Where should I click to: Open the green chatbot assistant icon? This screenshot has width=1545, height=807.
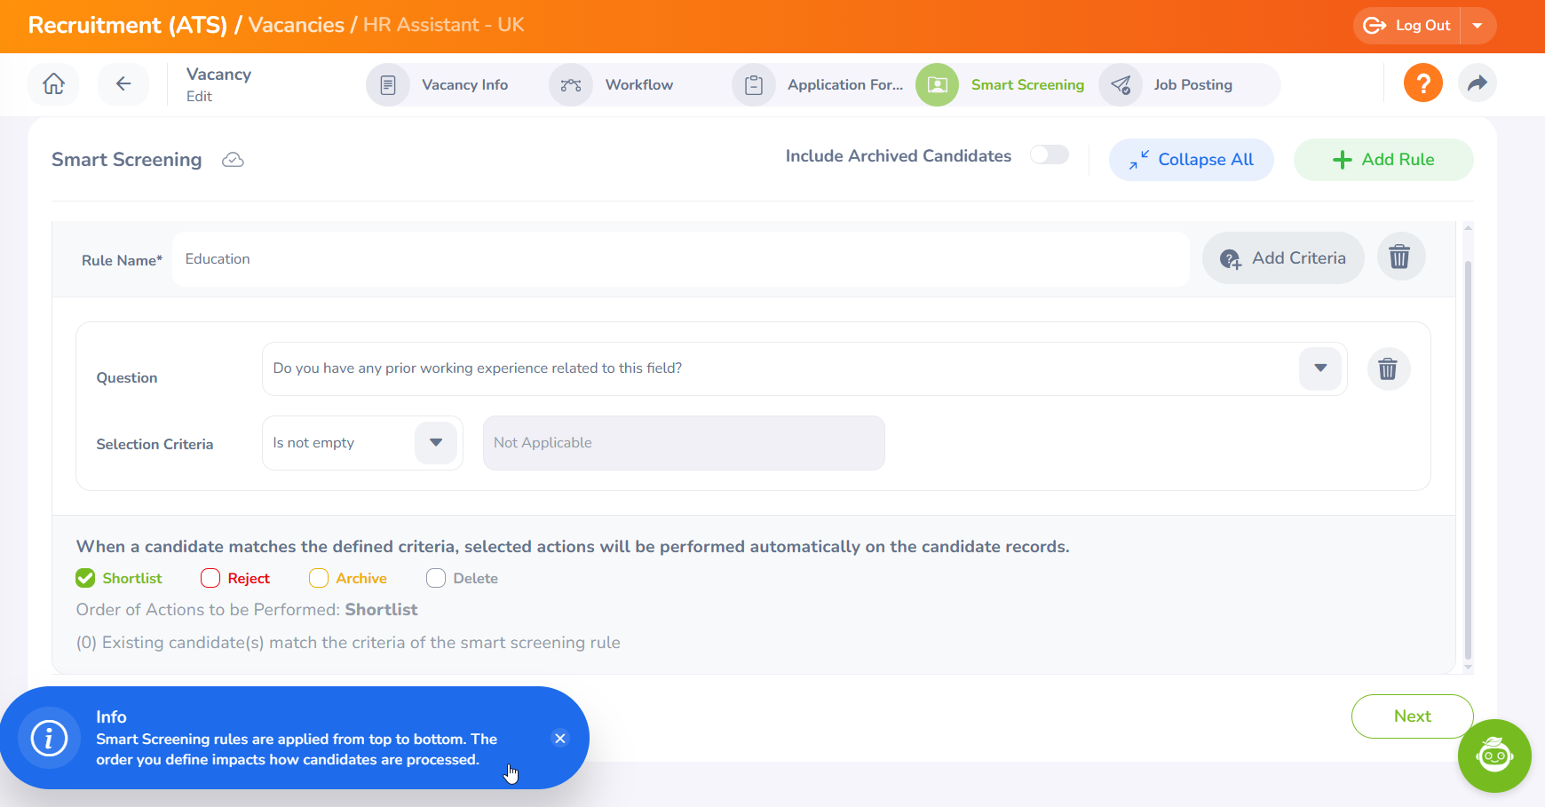(x=1493, y=756)
